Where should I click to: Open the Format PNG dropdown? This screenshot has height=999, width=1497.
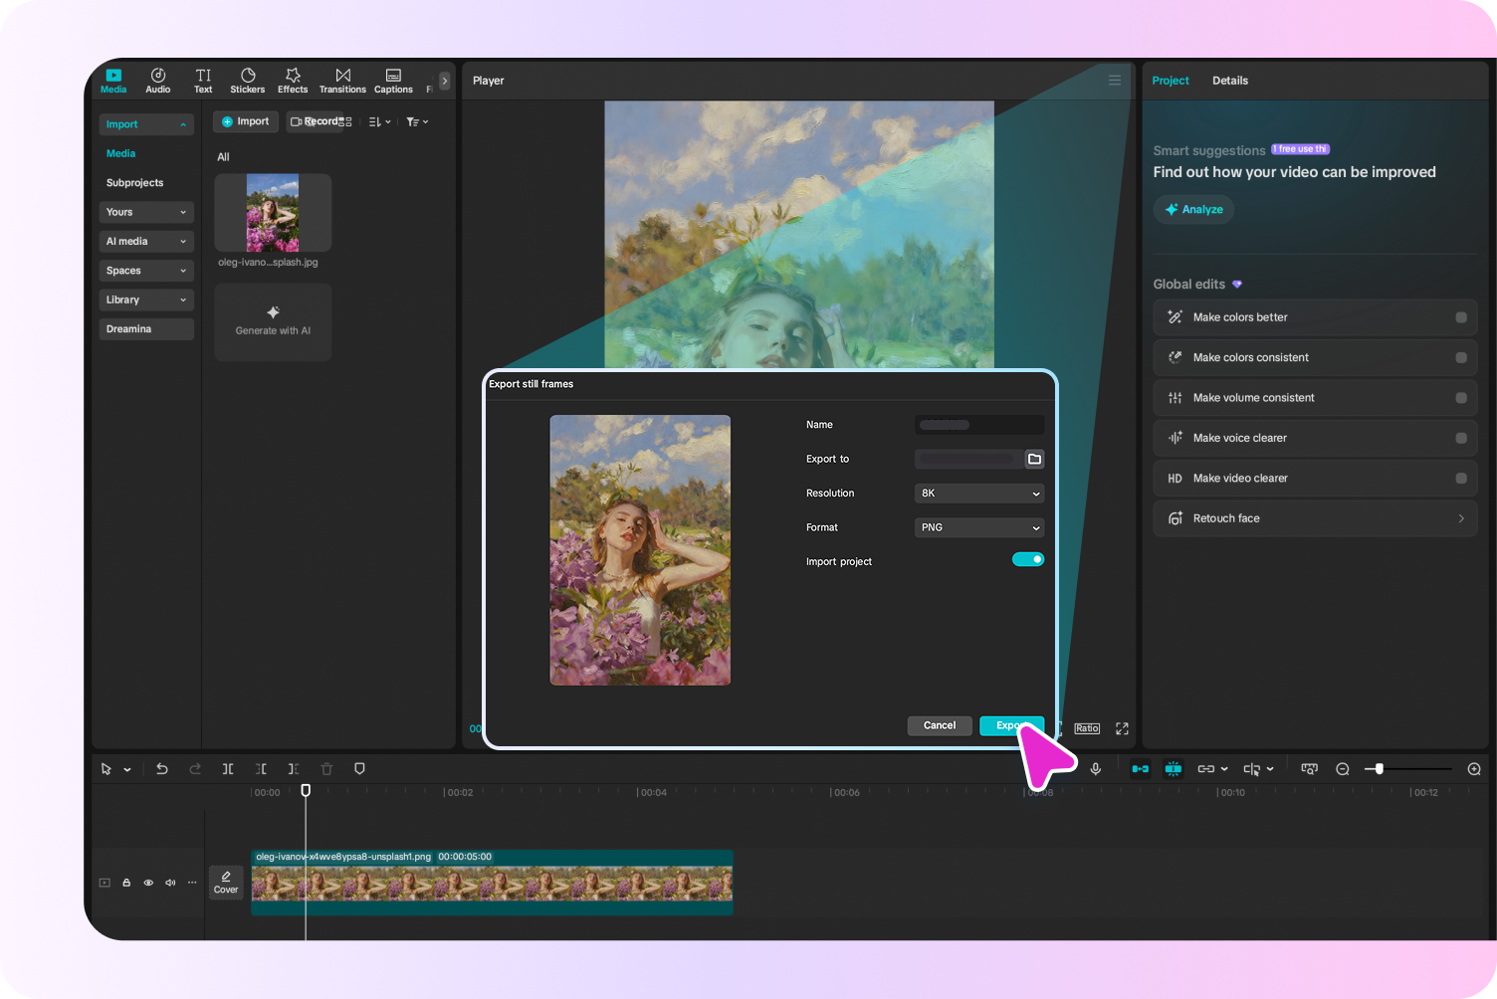click(978, 527)
